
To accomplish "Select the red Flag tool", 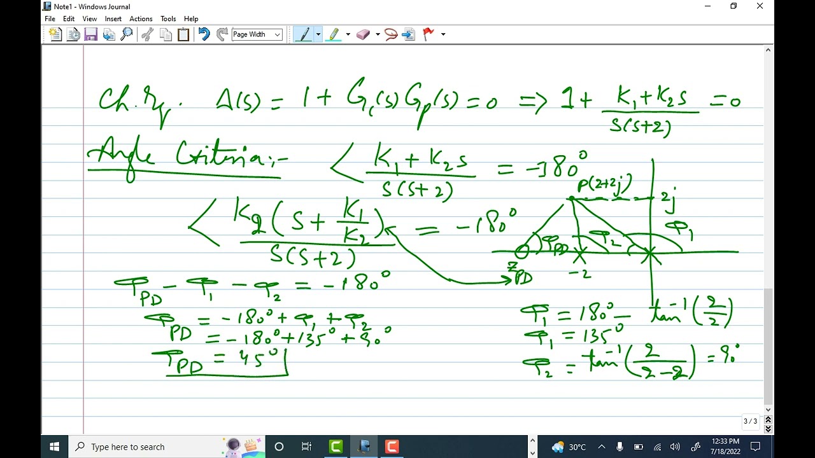I will point(429,34).
